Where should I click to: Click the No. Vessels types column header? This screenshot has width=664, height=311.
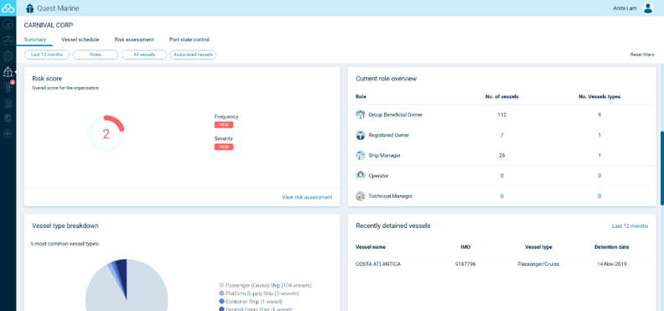[599, 96]
